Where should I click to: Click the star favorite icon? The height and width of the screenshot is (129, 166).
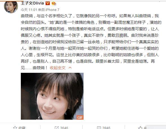pos(15,128)
